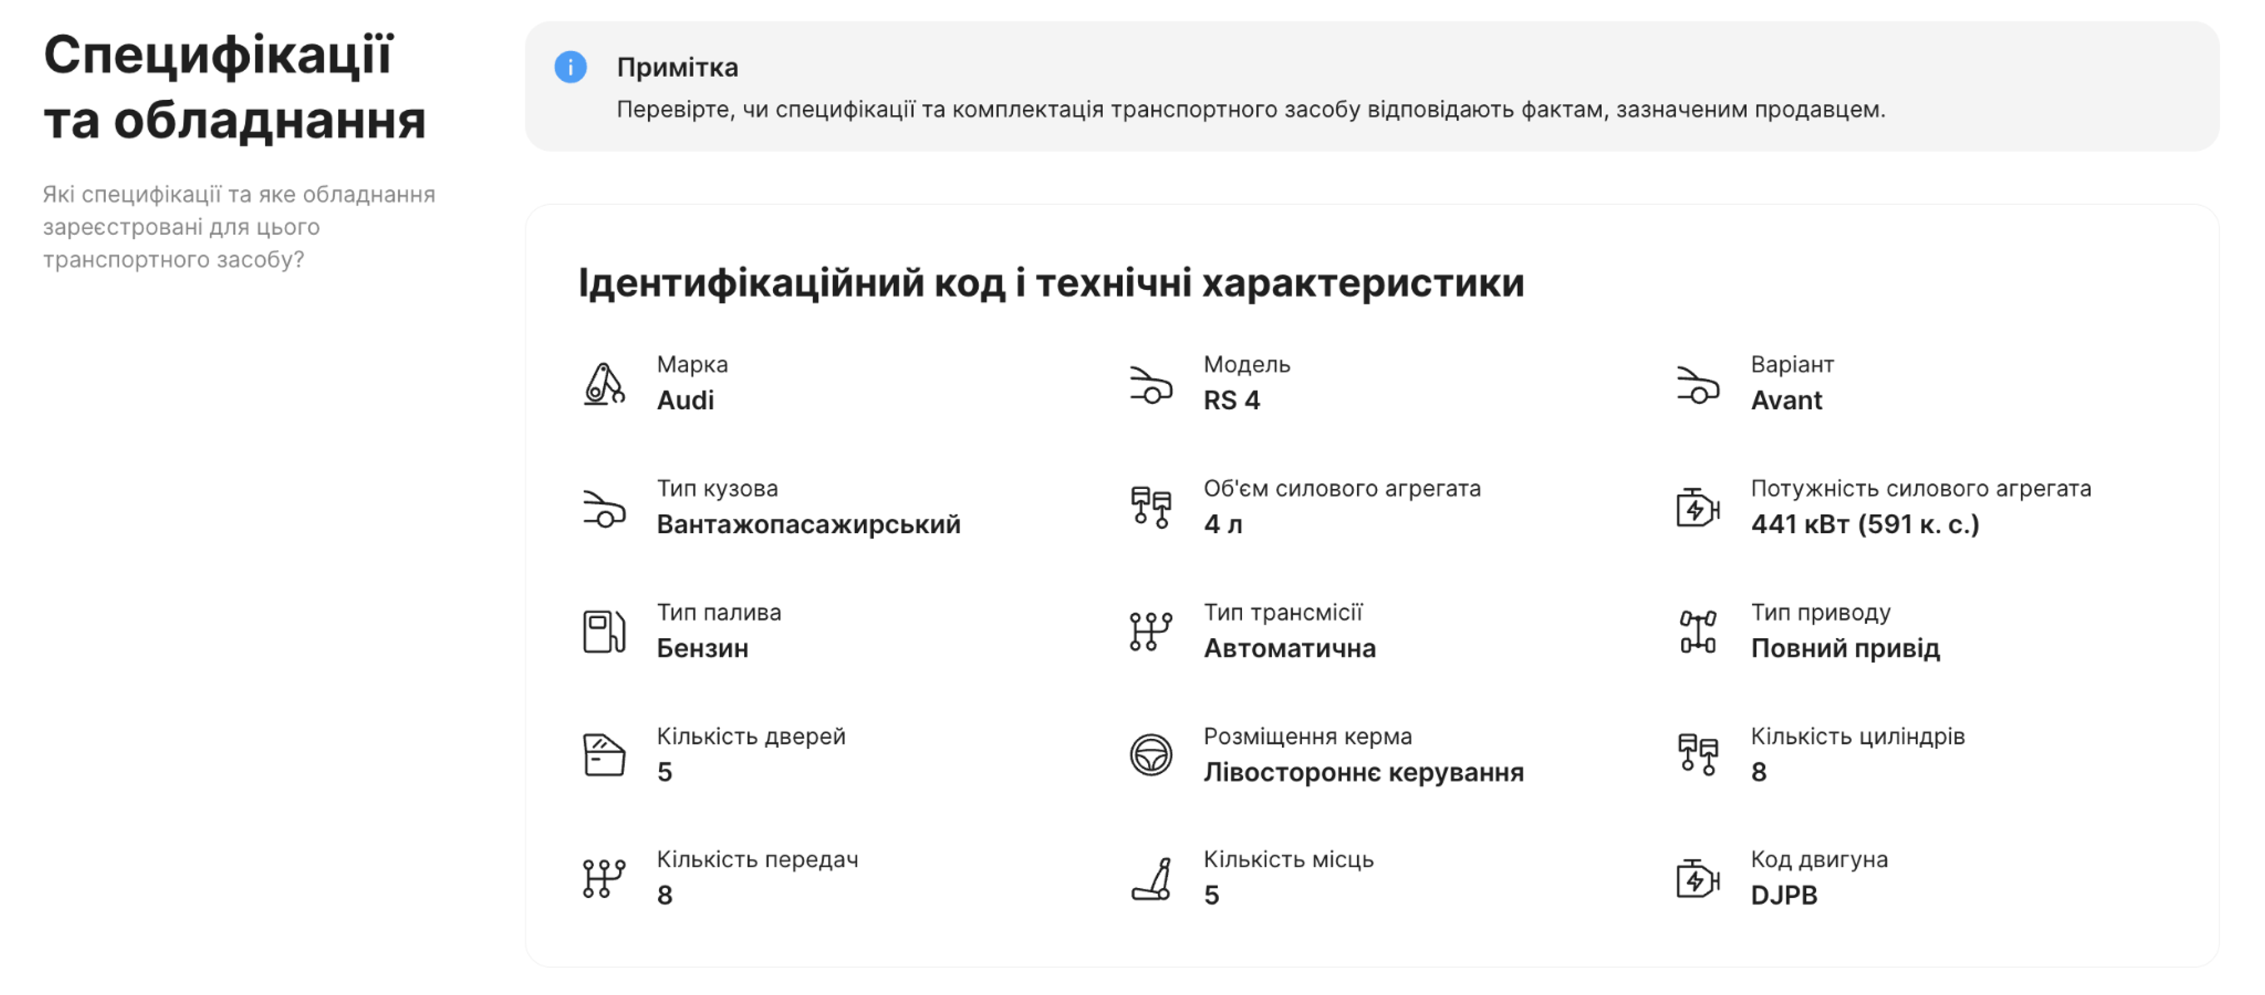Screen dimensions: 2265x995
Task: Click the Модель label
Action: pos(1247,365)
